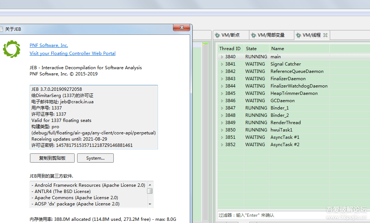Viewport: 370px width, 223px height.
Task: Select the VM/线程 tab
Action: [312, 35]
